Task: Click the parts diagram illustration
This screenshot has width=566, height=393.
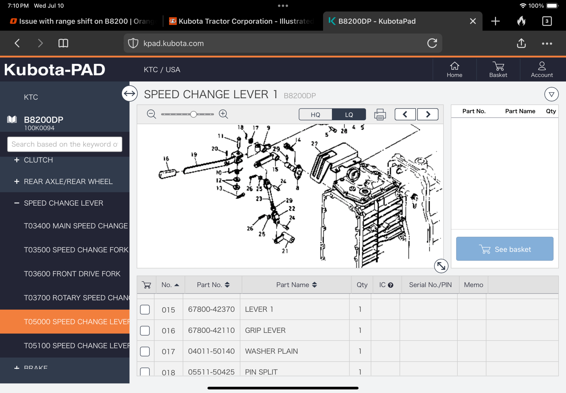Action: click(290, 196)
